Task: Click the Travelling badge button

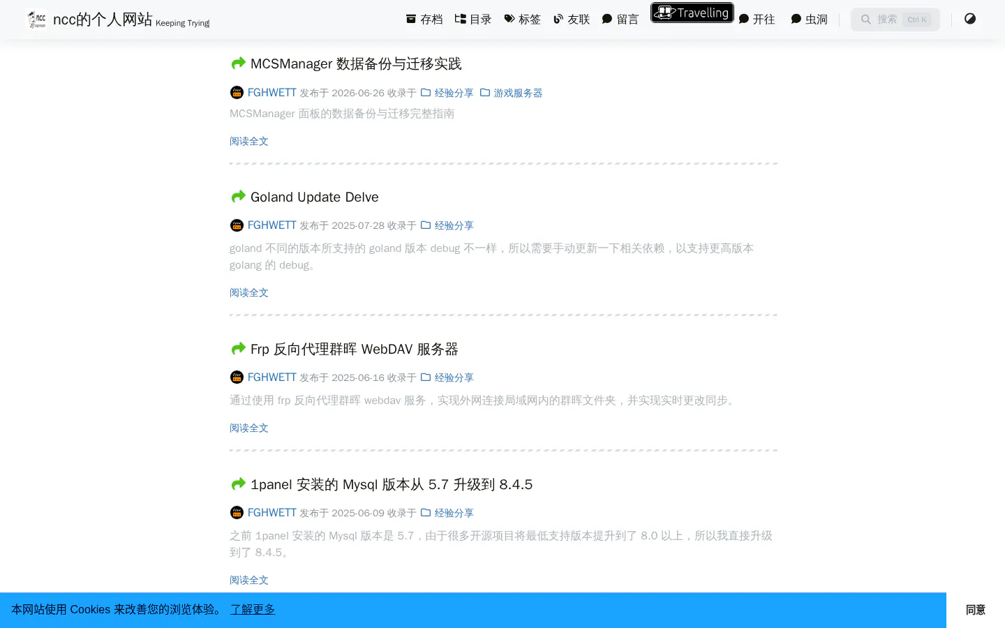Action: [692, 13]
